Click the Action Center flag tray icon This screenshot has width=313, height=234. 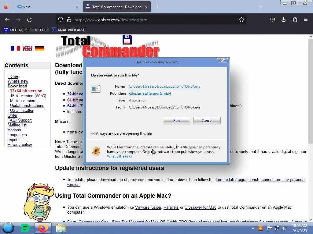click(269, 228)
